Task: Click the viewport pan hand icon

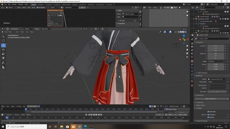Action: pos(187,50)
